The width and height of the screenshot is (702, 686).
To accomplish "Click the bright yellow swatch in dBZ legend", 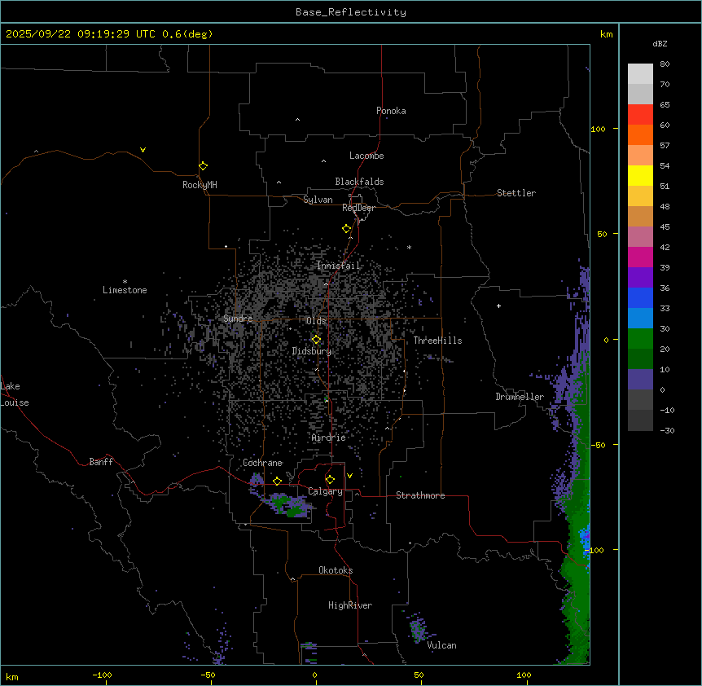I will [640, 175].
